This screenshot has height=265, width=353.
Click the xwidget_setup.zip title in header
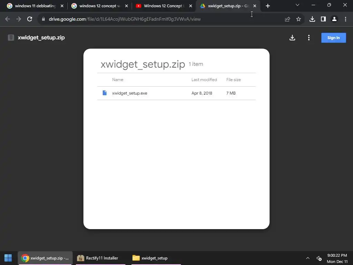(41, 38)
